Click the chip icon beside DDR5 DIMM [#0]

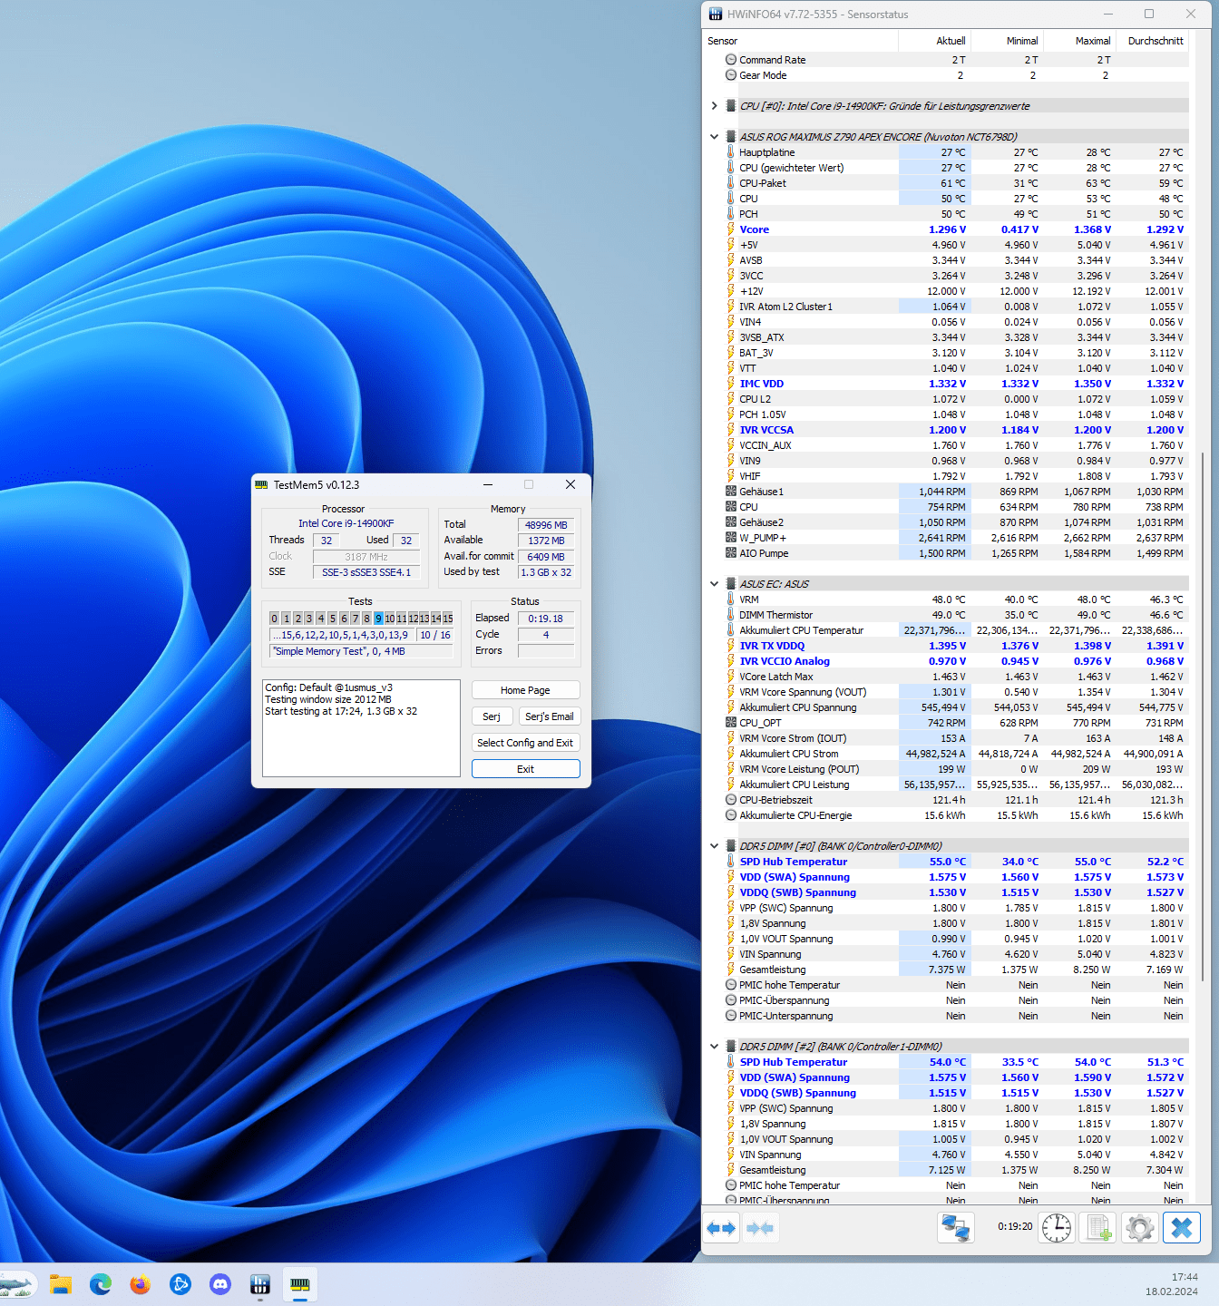731,846
